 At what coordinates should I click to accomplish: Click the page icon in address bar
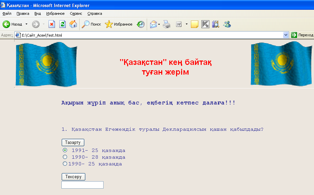pyautogui.click(x=18, y=35)
